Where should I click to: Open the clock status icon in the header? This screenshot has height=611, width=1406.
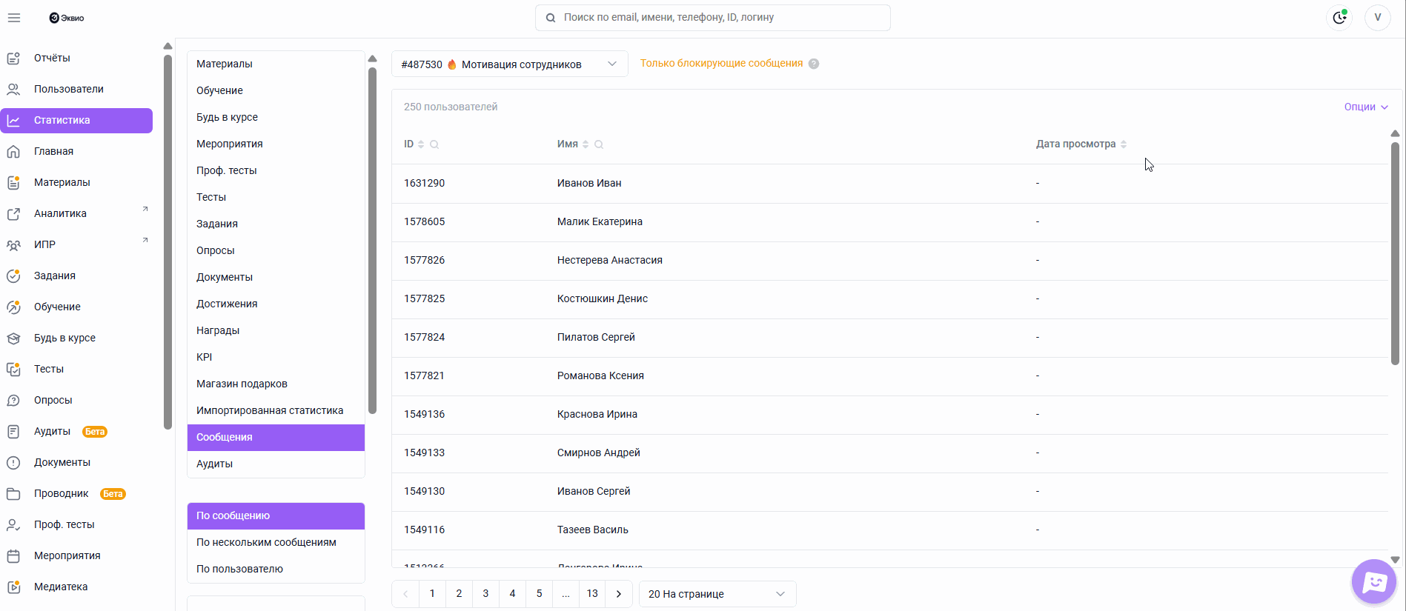click(1339, 18)
